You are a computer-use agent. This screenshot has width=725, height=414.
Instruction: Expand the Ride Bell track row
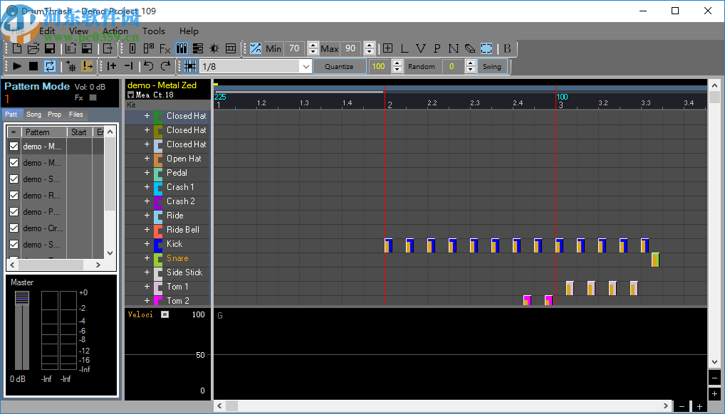pyautogui.click(x=147, y=230)
